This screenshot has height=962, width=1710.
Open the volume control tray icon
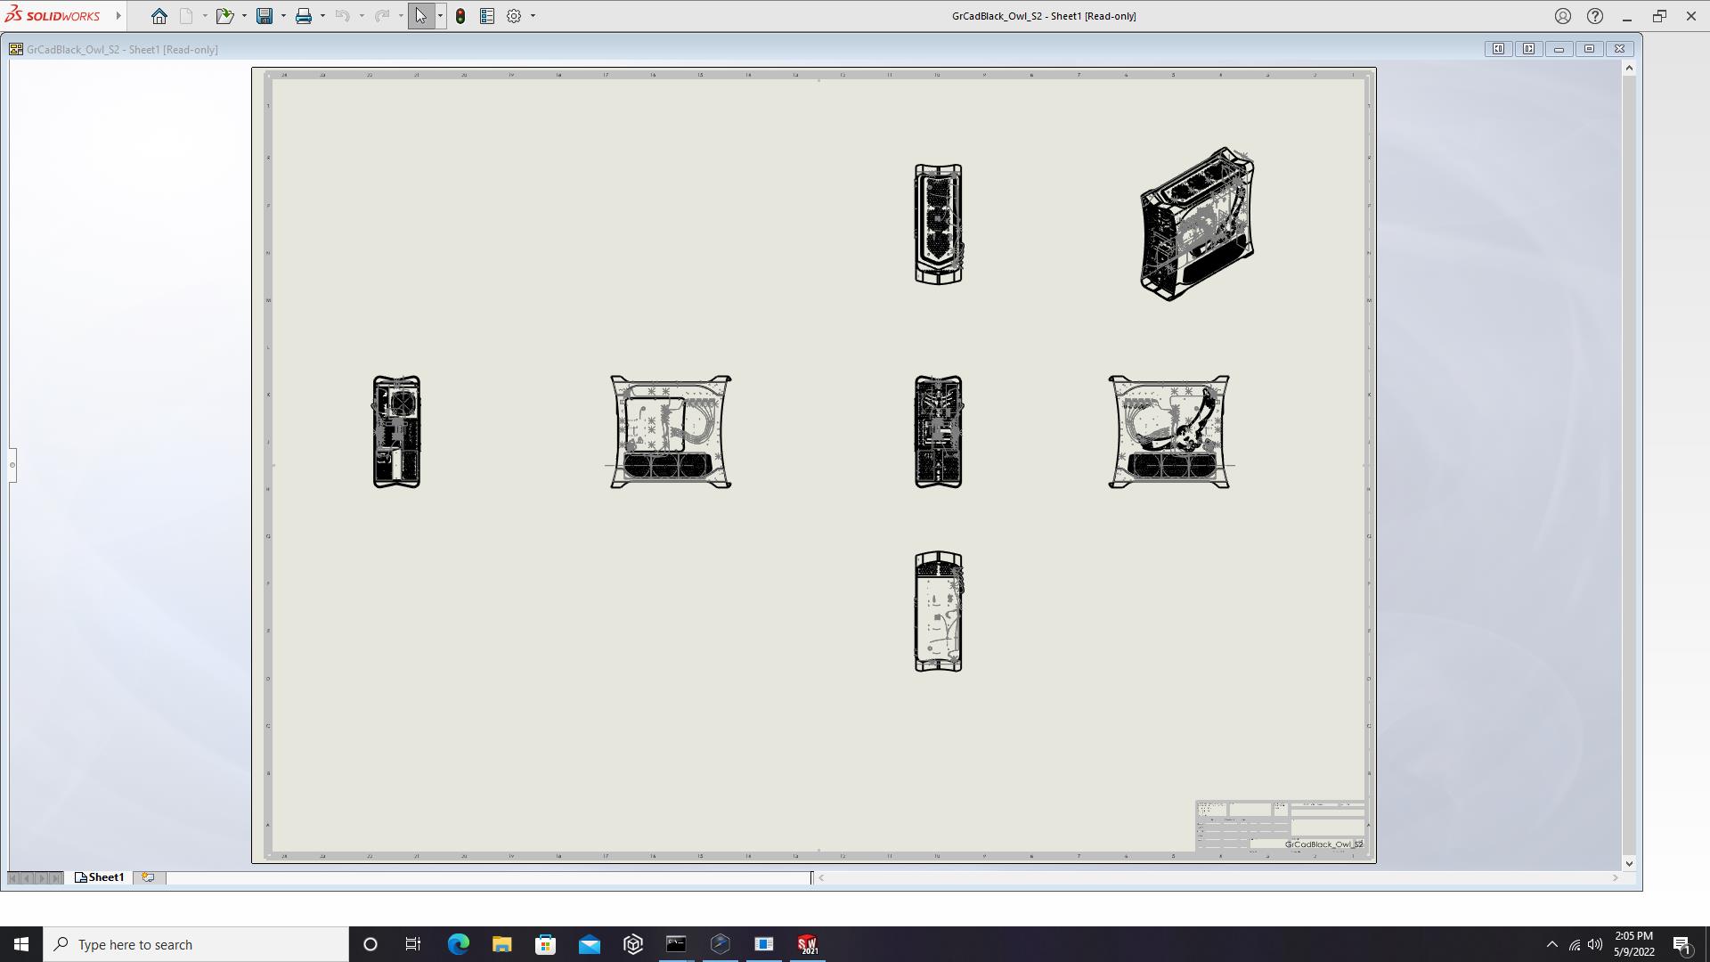[x=1595, y=944]
